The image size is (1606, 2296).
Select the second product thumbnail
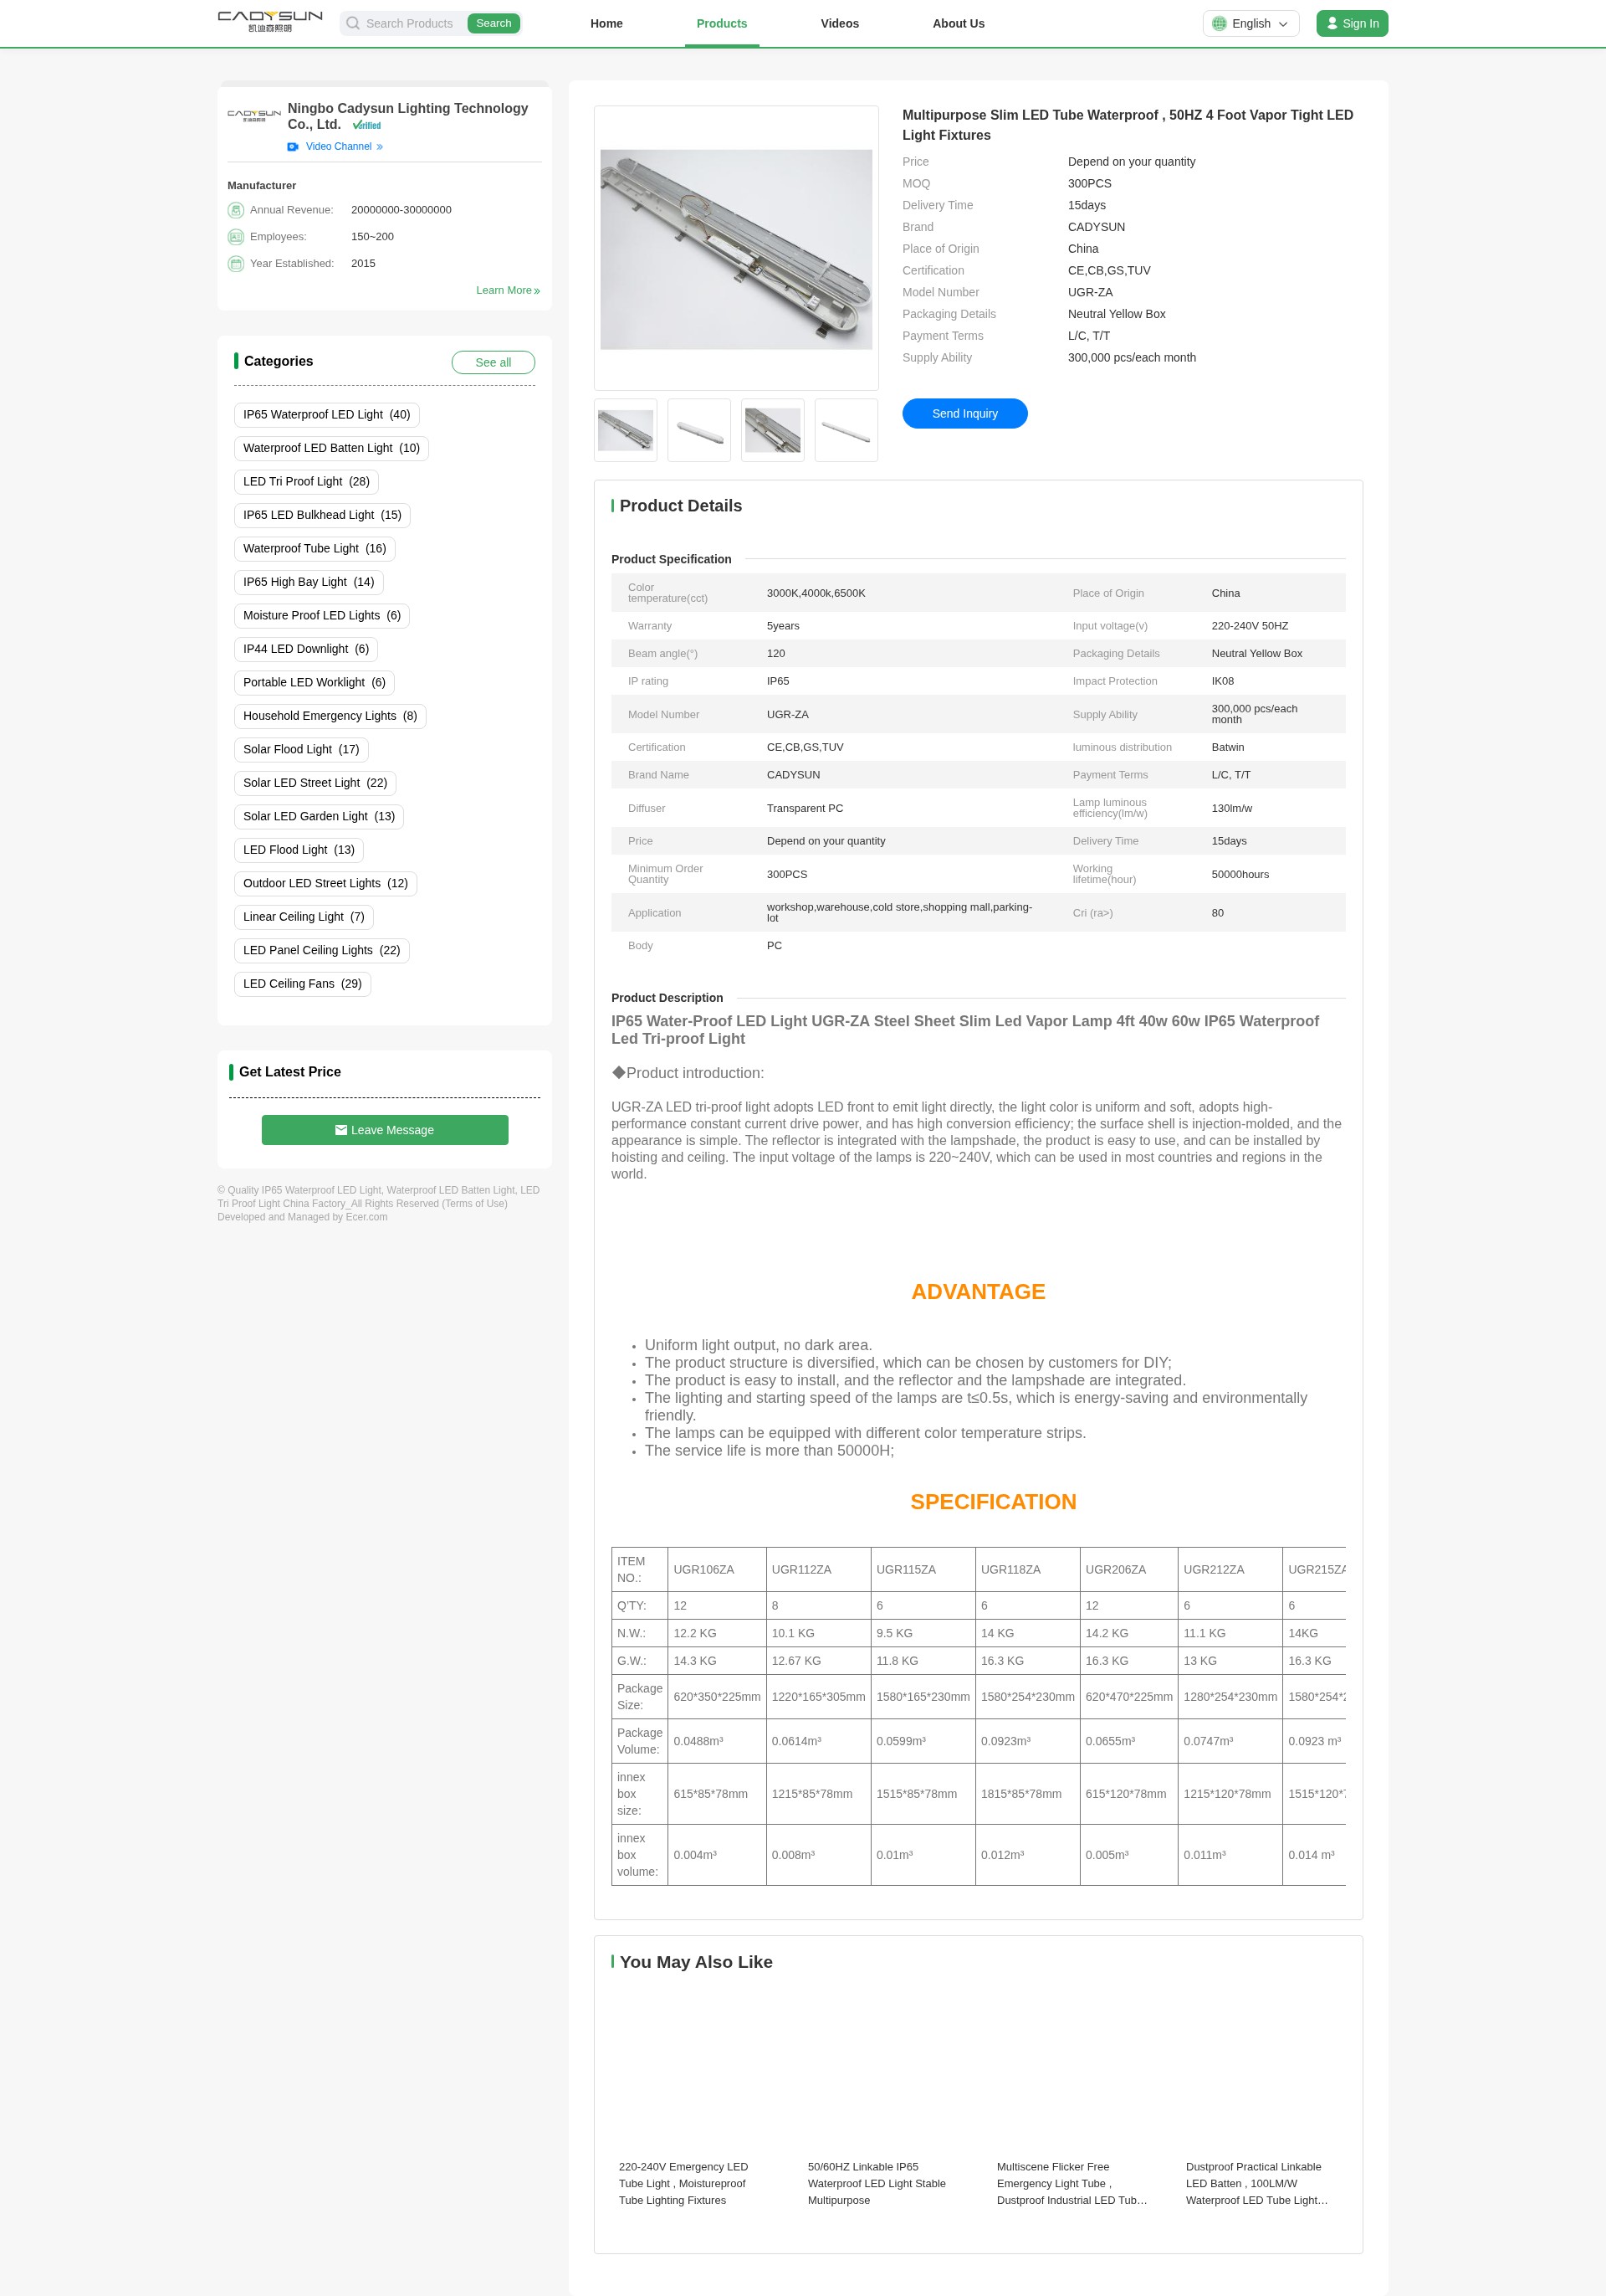(x=698, y=431)
